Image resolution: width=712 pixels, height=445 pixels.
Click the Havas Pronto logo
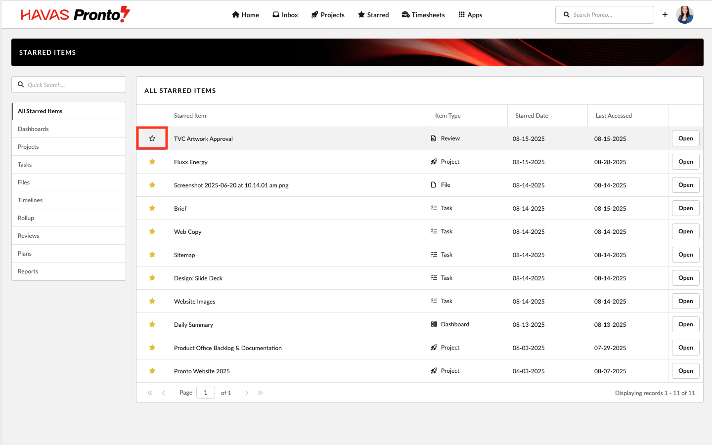point(75,15)
